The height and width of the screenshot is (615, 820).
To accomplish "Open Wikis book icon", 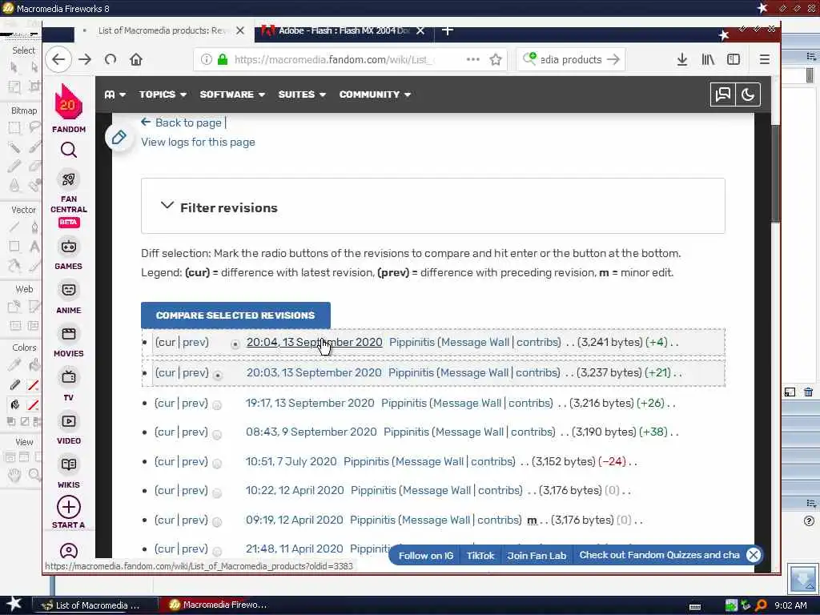I will (x=69, y=464).
